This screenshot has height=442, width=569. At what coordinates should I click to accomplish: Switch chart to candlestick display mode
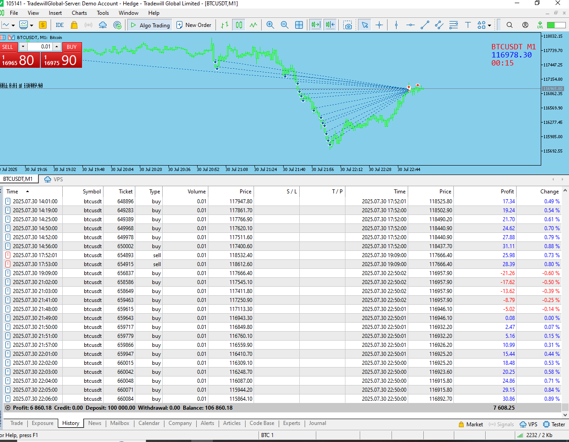tap(239, 25)
